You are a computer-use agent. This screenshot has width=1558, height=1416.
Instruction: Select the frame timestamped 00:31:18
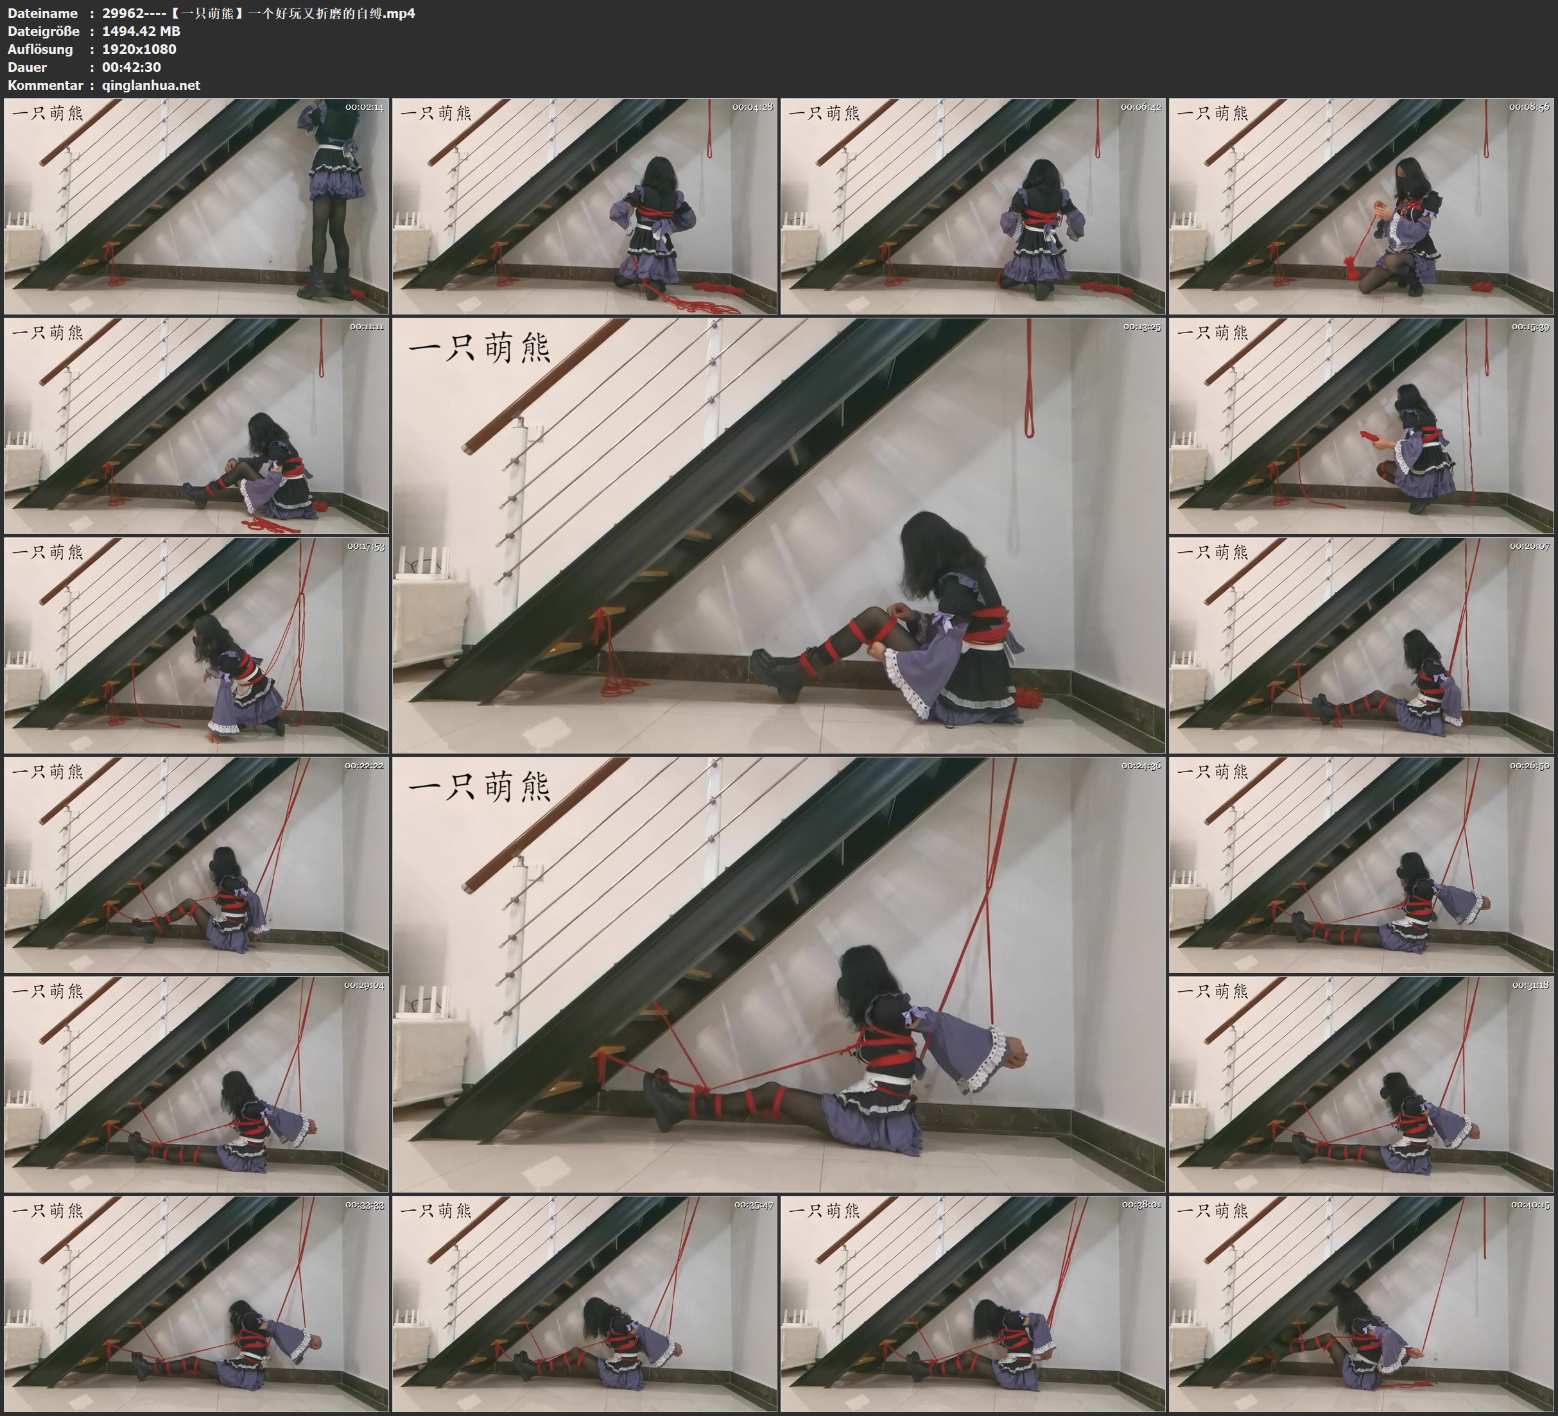tap(1361, 1084)
